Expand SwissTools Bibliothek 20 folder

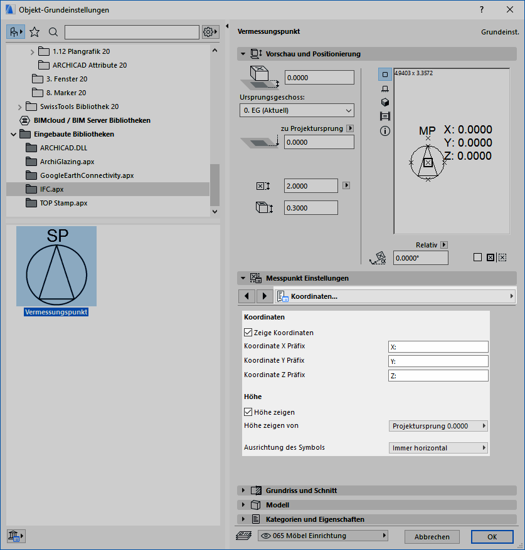(x=19, y=107)
